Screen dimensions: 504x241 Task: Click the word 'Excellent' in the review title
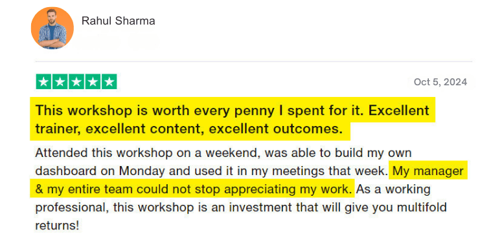click(399, 110)
